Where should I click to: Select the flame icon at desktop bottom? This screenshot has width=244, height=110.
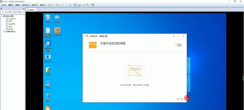pos(48,108)
